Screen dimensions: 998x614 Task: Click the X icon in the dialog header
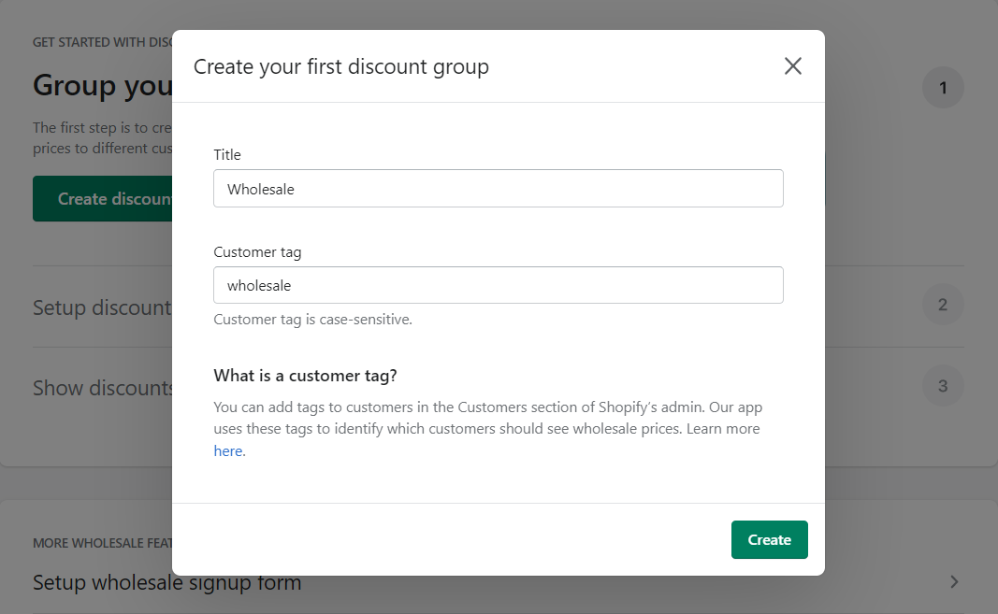[793, 65]
